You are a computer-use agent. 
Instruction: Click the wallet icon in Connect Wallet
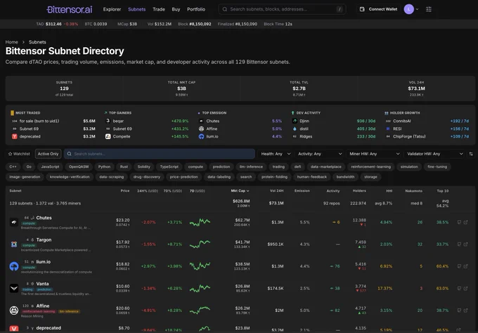(x=362, y=9)
